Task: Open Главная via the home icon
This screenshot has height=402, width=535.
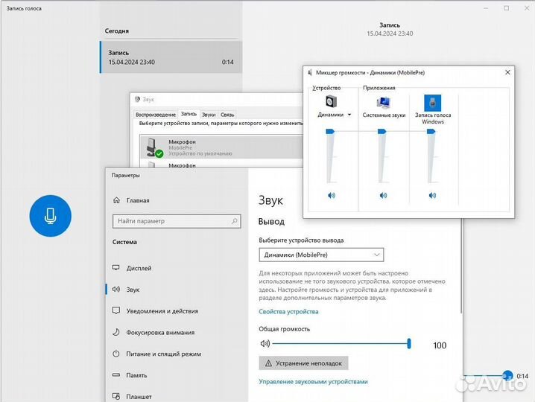Action: click(117, 200)
